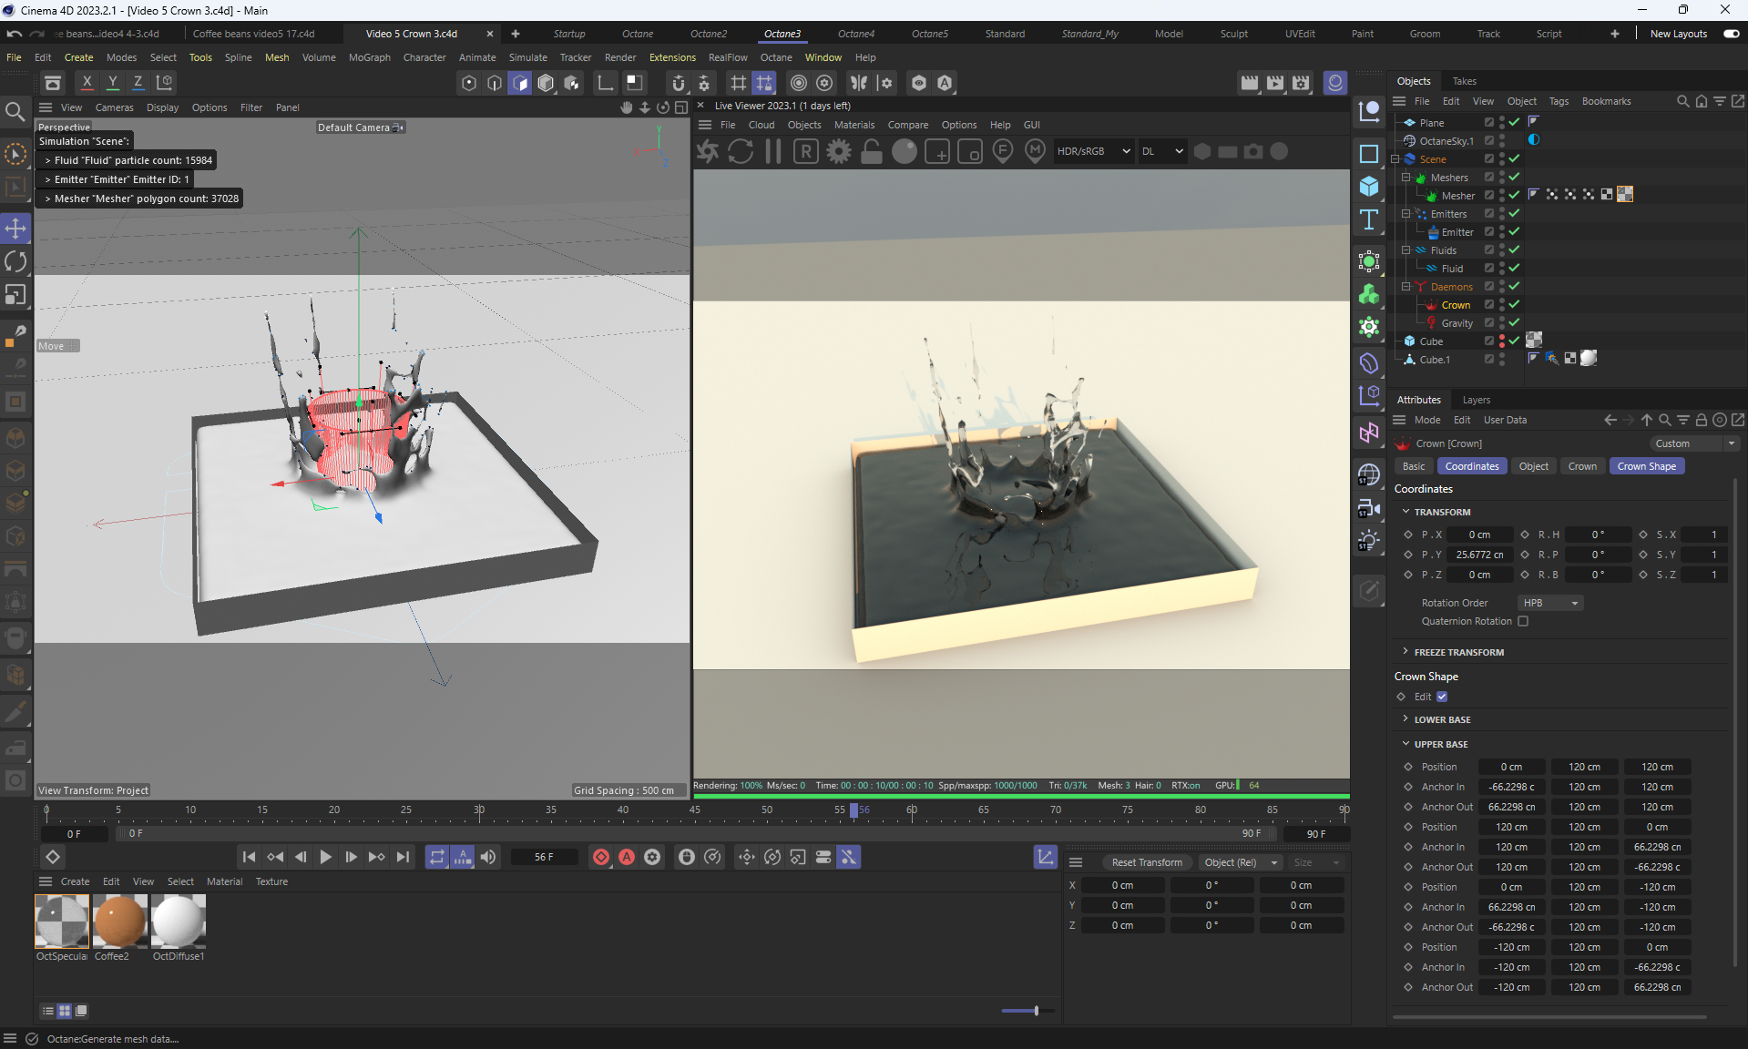Toggle Crown daemon enabled checkmark
The width and height of the screenshot is (1748, 1049).
click(x=1514, y=305)
